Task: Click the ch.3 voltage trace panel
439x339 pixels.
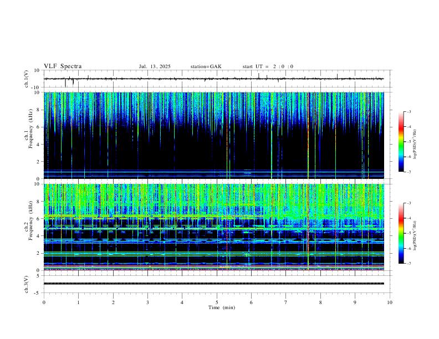Action: click(x=217, y=284)
